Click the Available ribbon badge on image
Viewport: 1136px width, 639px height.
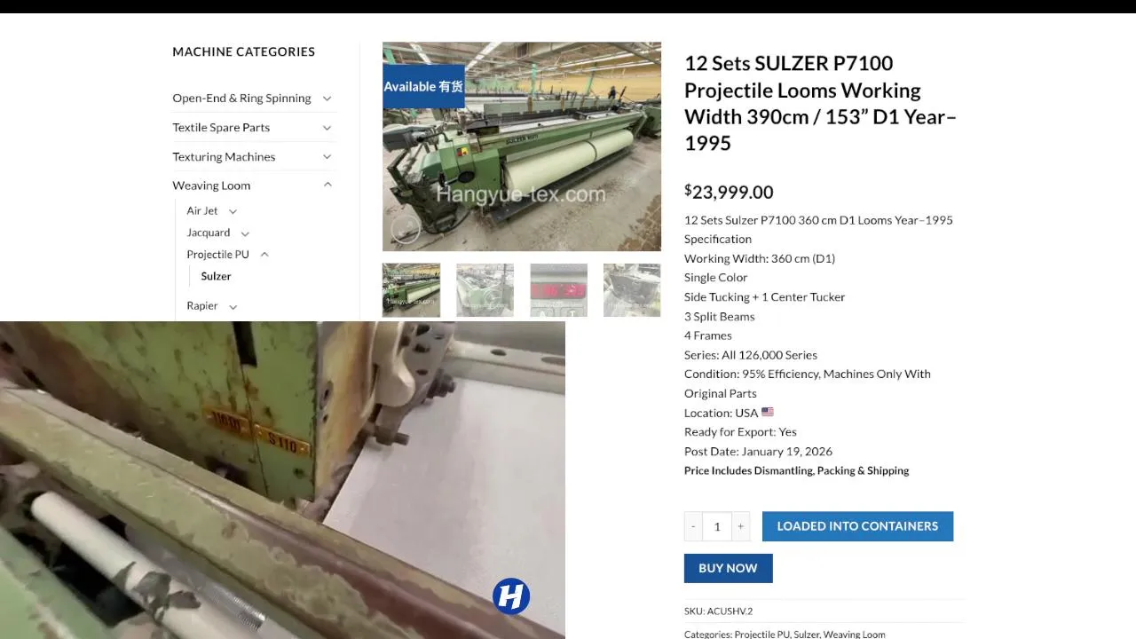(423, 86)
